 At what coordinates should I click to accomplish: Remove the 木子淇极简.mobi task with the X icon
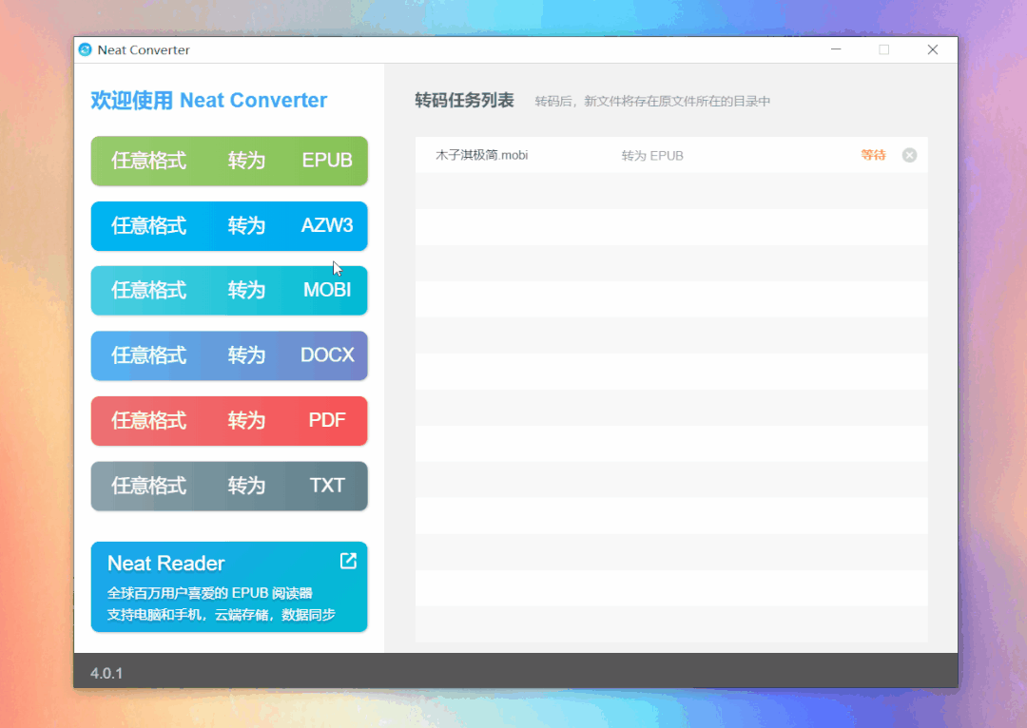pyautogui.click(x=909, y=155)
